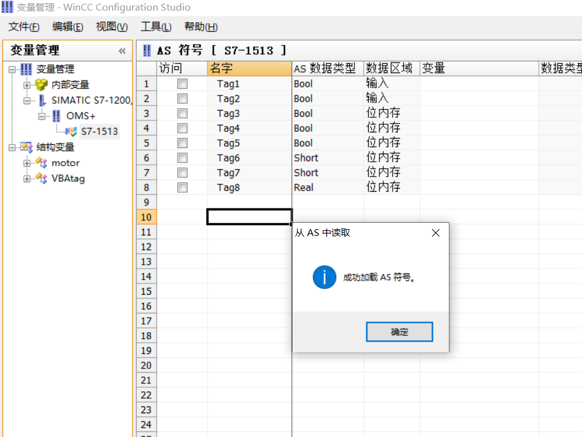
Task: Check the access checkbox for Tag8
Action: click(x=182, y=187)
